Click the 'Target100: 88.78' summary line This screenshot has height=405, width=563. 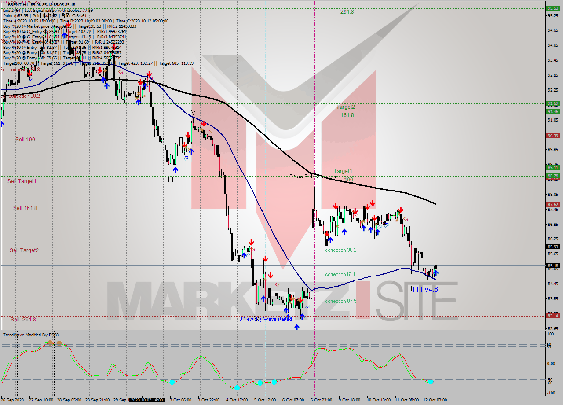(98, 63)
